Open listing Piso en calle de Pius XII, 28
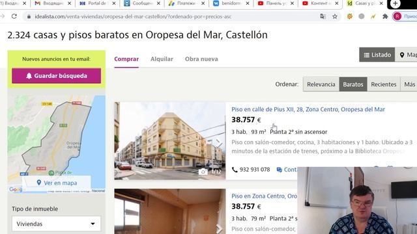The width and height of the screenshot is (417, 234). point(308,109)
